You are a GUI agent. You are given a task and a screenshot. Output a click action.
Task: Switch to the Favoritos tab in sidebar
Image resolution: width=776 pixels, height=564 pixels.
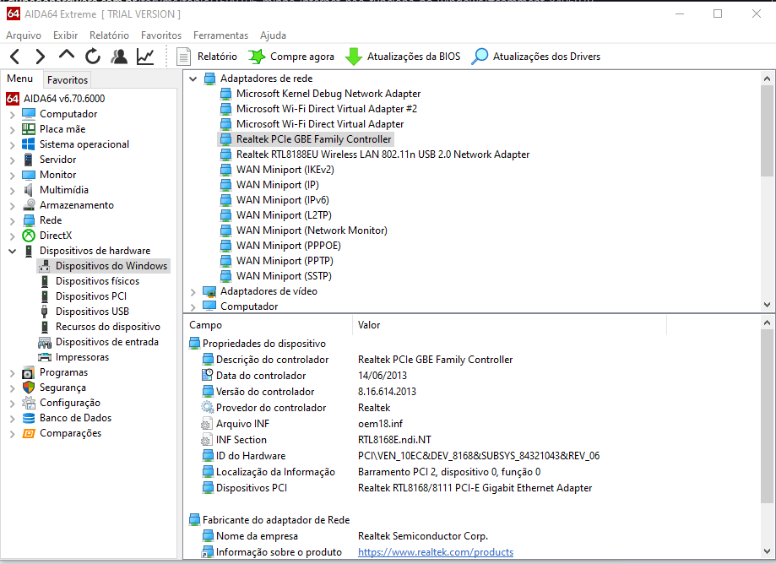pos(68,79)
